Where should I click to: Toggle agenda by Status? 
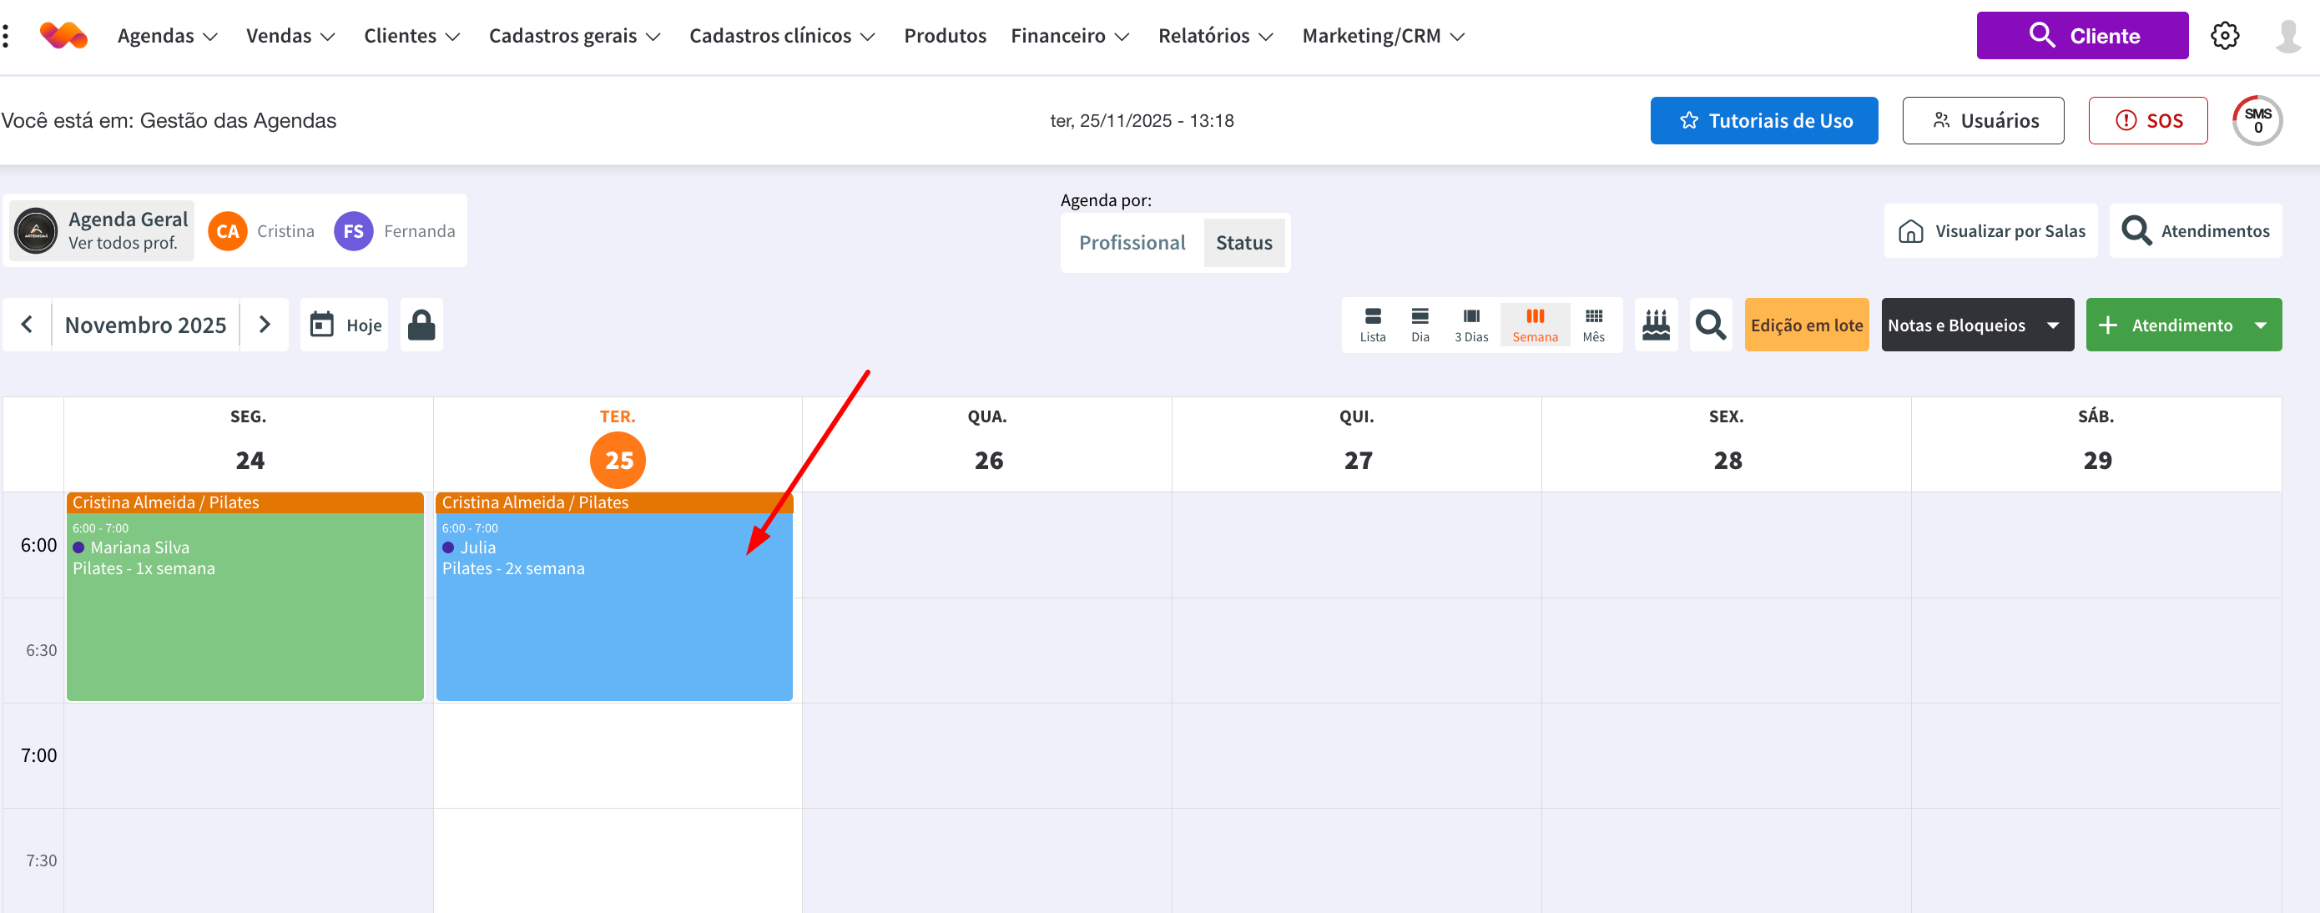1243,243
